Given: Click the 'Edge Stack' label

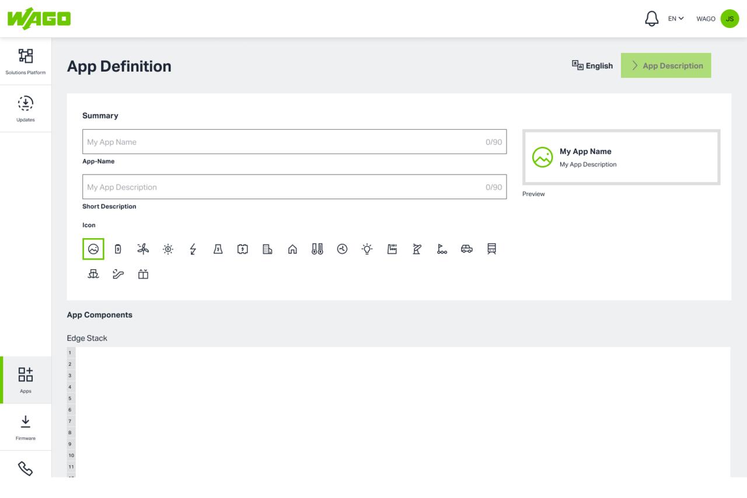Looking at the screenshot, I should [x=87, y=338].
